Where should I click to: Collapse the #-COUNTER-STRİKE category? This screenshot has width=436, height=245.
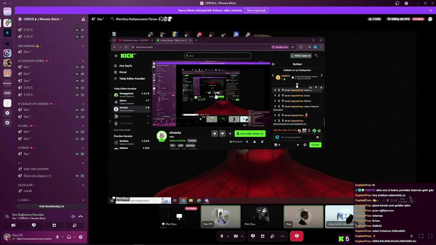coord(35,61)
